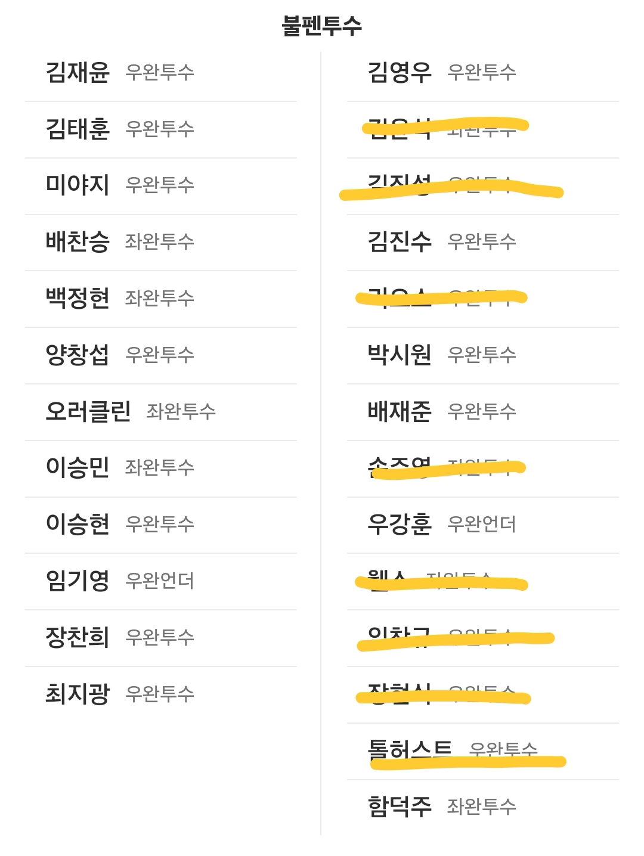Screen dimensions: 644x856
Task: Select the crossed-out 톨허스트 entry
Action: (483, 751)
